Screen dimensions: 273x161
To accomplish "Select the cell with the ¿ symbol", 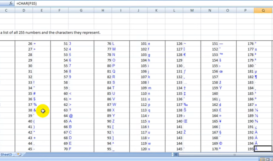I will (x=263, y=127).
